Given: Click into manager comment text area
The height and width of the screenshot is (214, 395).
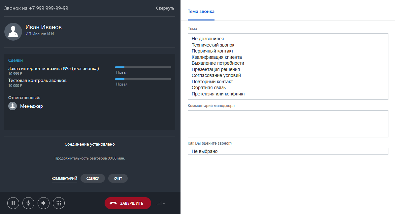Looking at the screenshot, I should [288, 124].
